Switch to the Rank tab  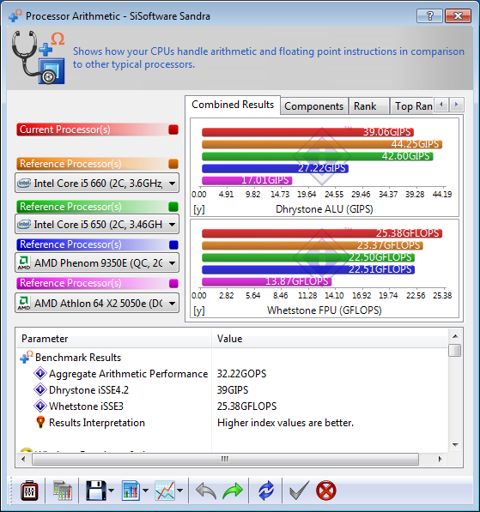click(368, 106)
